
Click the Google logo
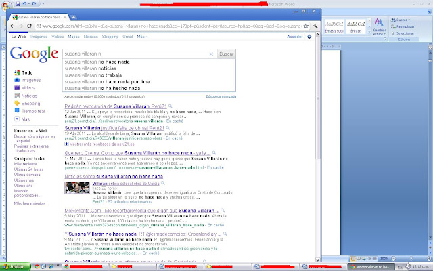tap(34, 54)
